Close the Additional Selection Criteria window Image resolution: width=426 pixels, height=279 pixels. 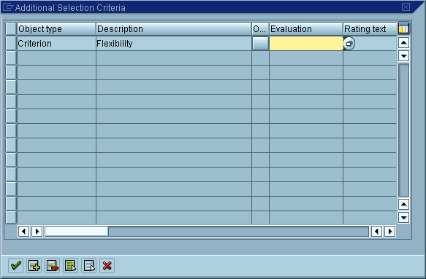(406, 7)
